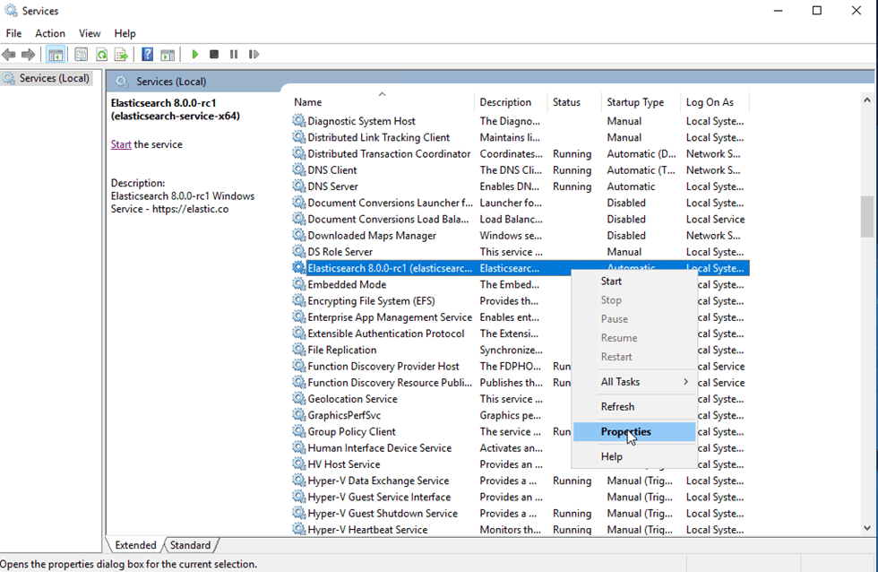Refresh the services list using the refresh toolbar icon
The image size is (878, 572).
[101, 54]
